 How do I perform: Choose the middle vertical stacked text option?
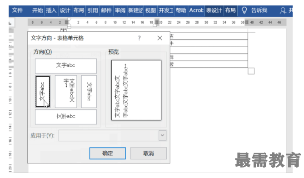66,92
